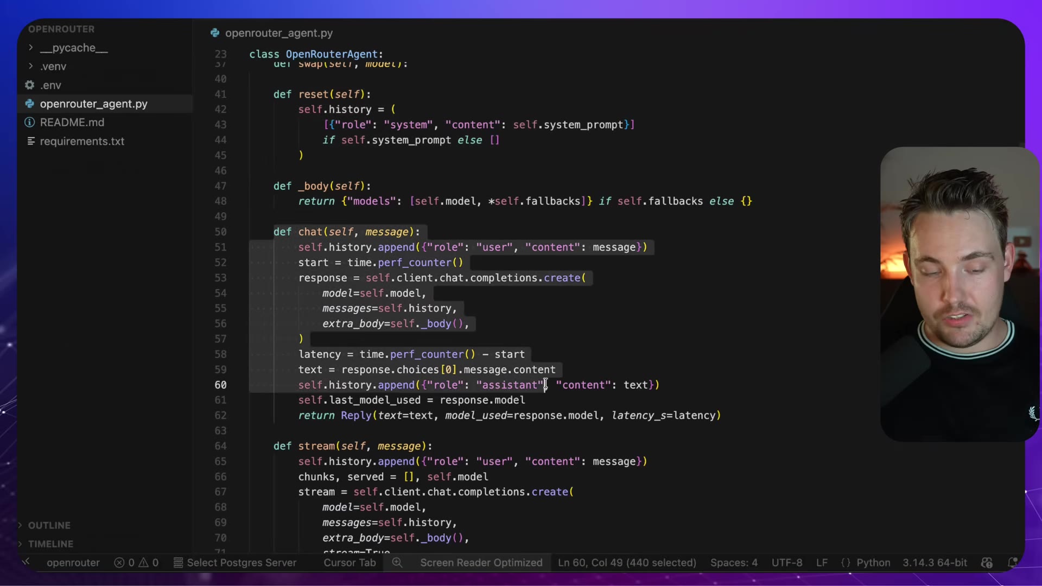Click the sticky scroll class OpenRouterAgent line

[x=316, y=54]
